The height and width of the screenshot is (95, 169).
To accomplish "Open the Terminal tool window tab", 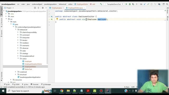I will pos(35,84).
